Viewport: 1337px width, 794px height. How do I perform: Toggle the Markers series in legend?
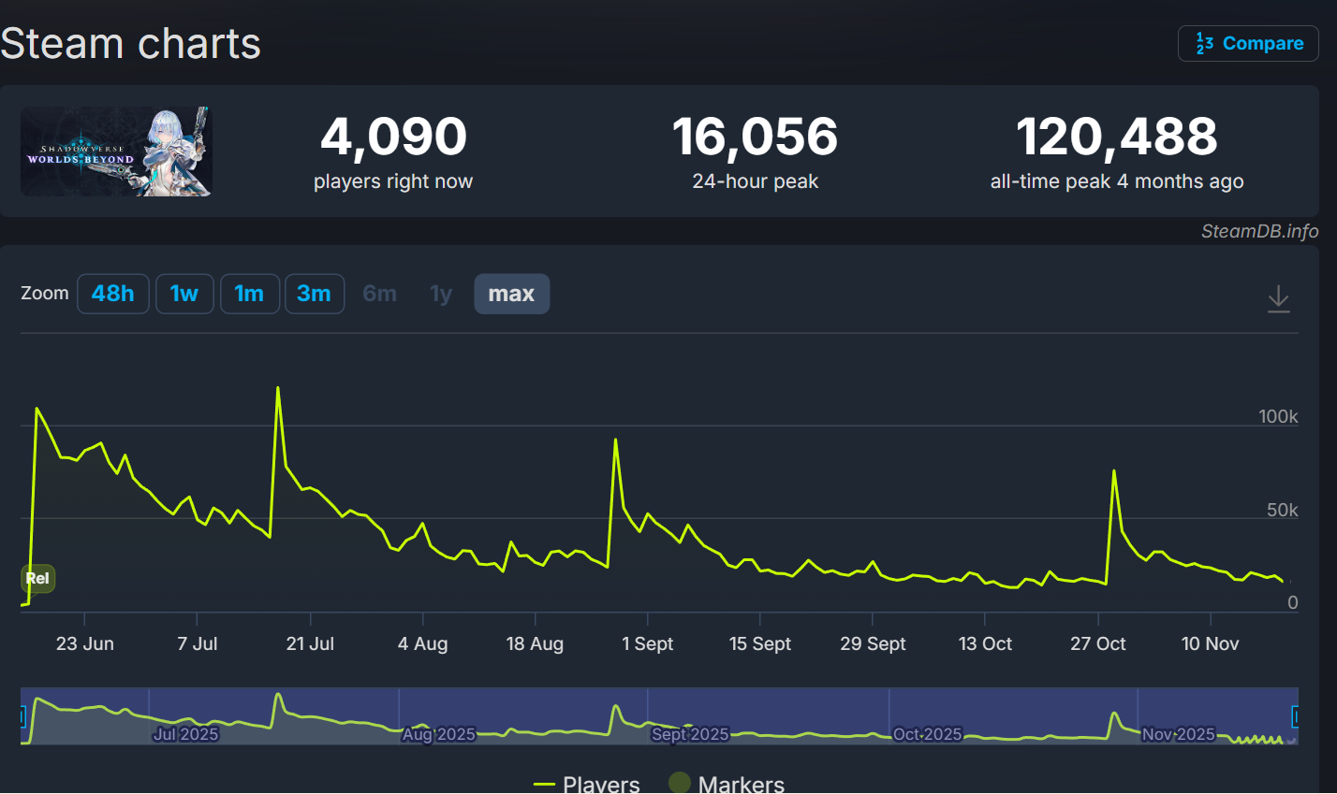tap(727, 783)
